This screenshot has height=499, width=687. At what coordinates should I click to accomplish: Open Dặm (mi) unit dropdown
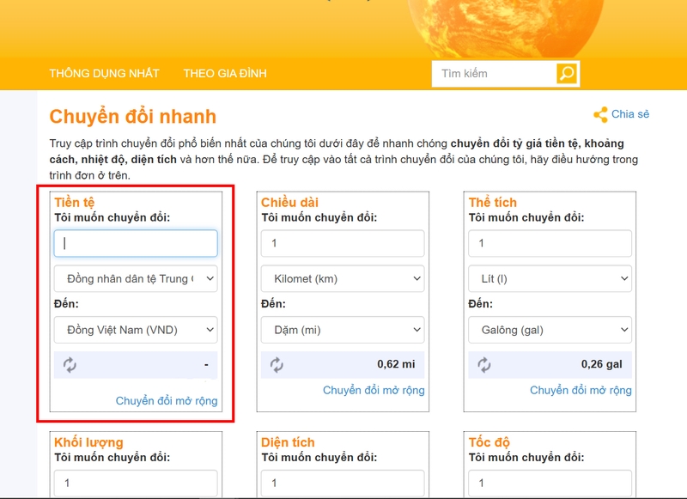tap(343, 330)
